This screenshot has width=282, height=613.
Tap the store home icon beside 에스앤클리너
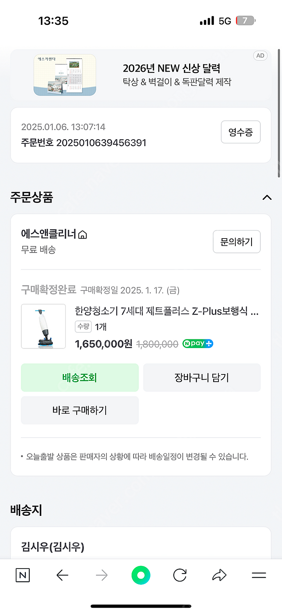pos(83,235)
